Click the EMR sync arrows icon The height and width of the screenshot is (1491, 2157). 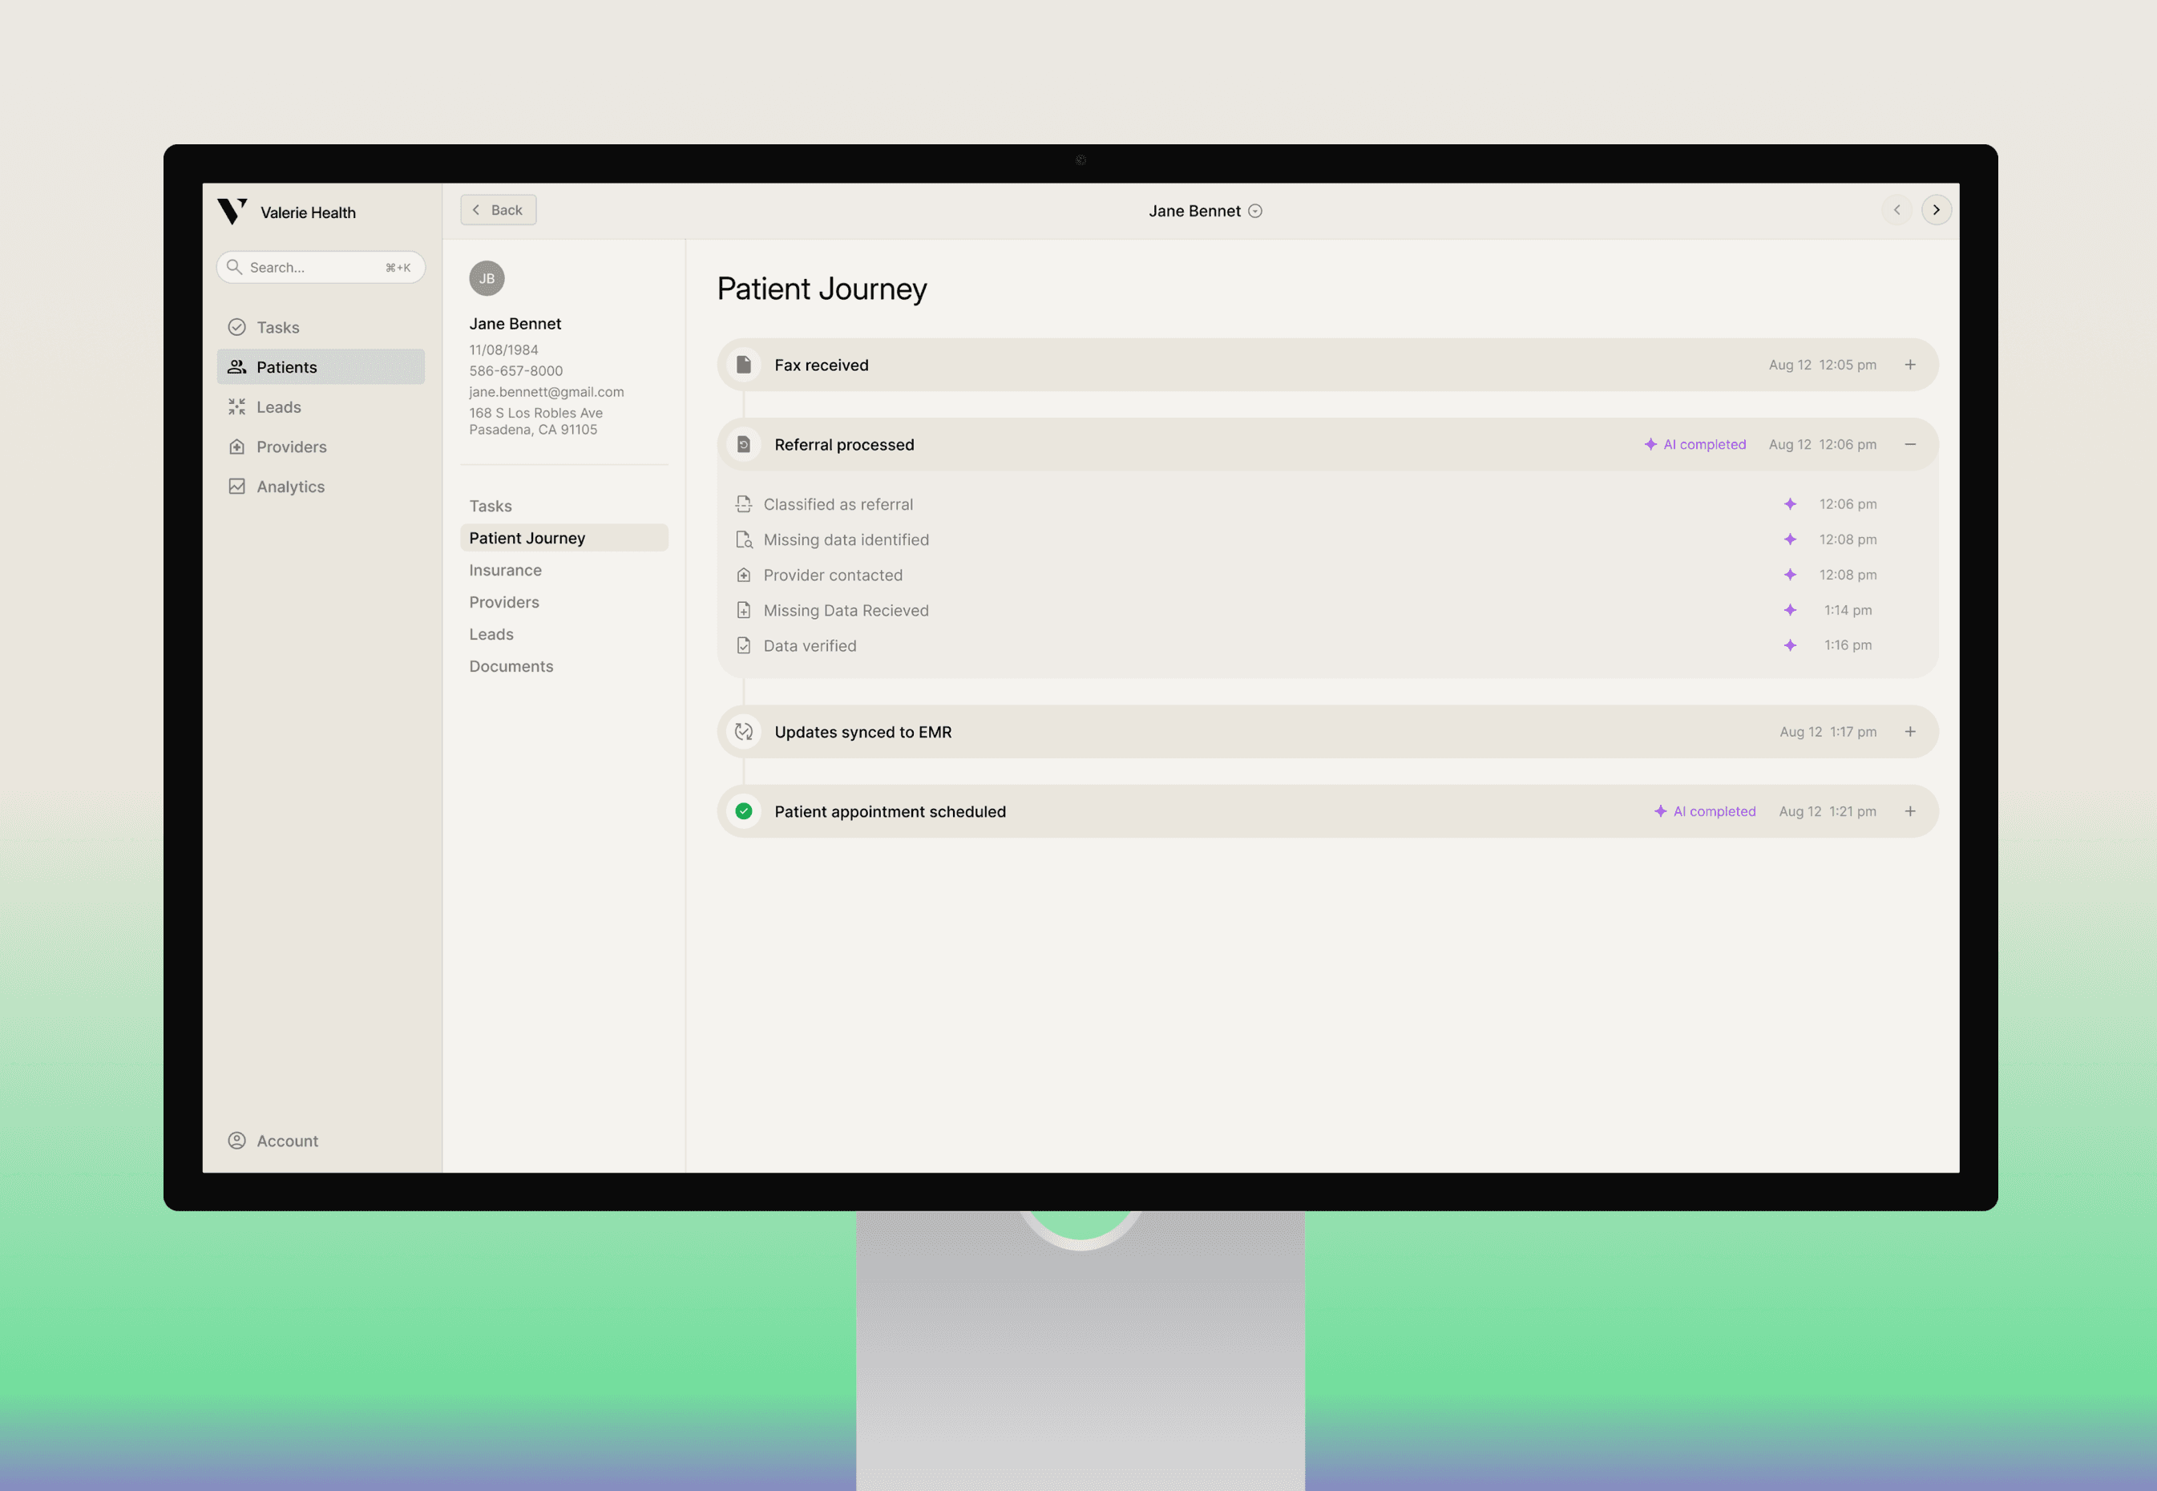(744, 732)
